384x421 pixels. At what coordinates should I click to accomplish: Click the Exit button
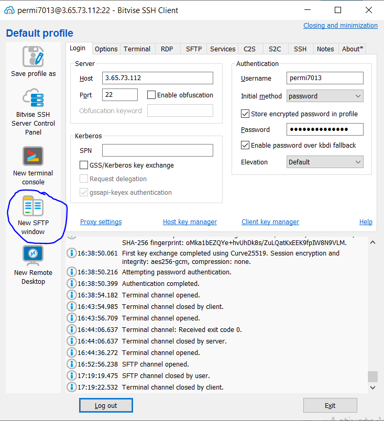click(330, 405)
